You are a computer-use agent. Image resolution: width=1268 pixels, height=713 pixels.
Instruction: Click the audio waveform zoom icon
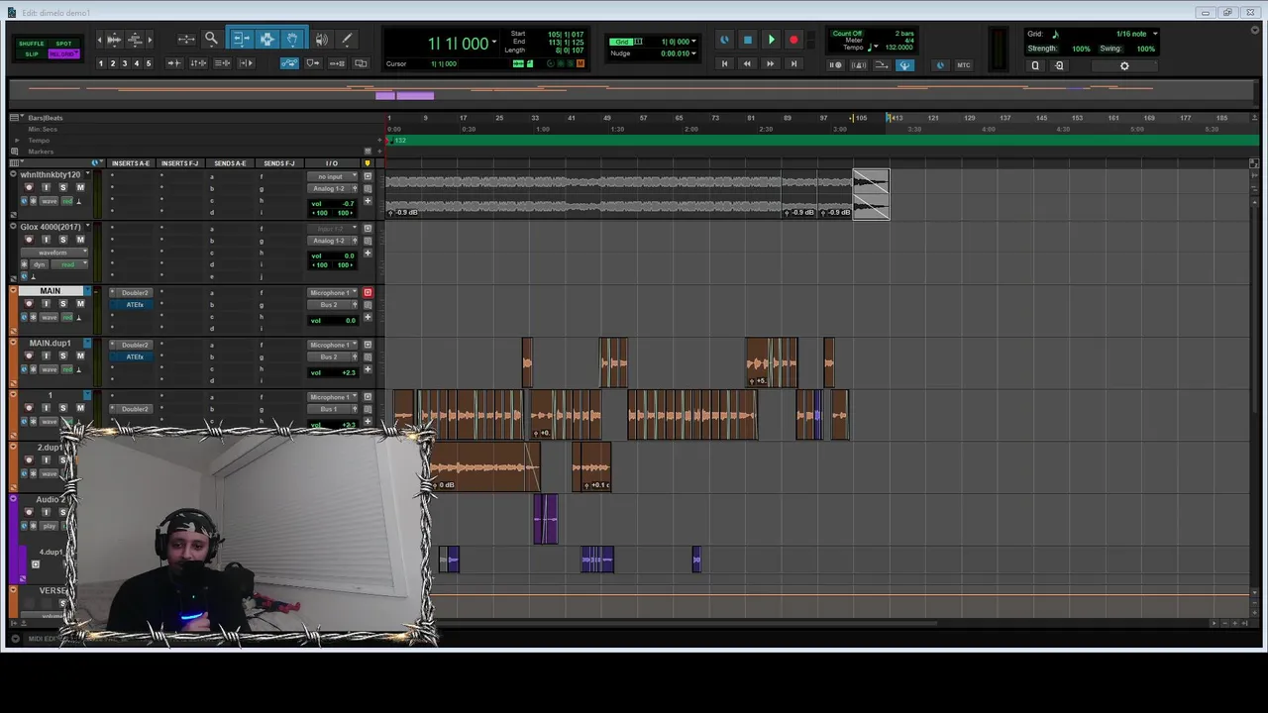[114, 40]
